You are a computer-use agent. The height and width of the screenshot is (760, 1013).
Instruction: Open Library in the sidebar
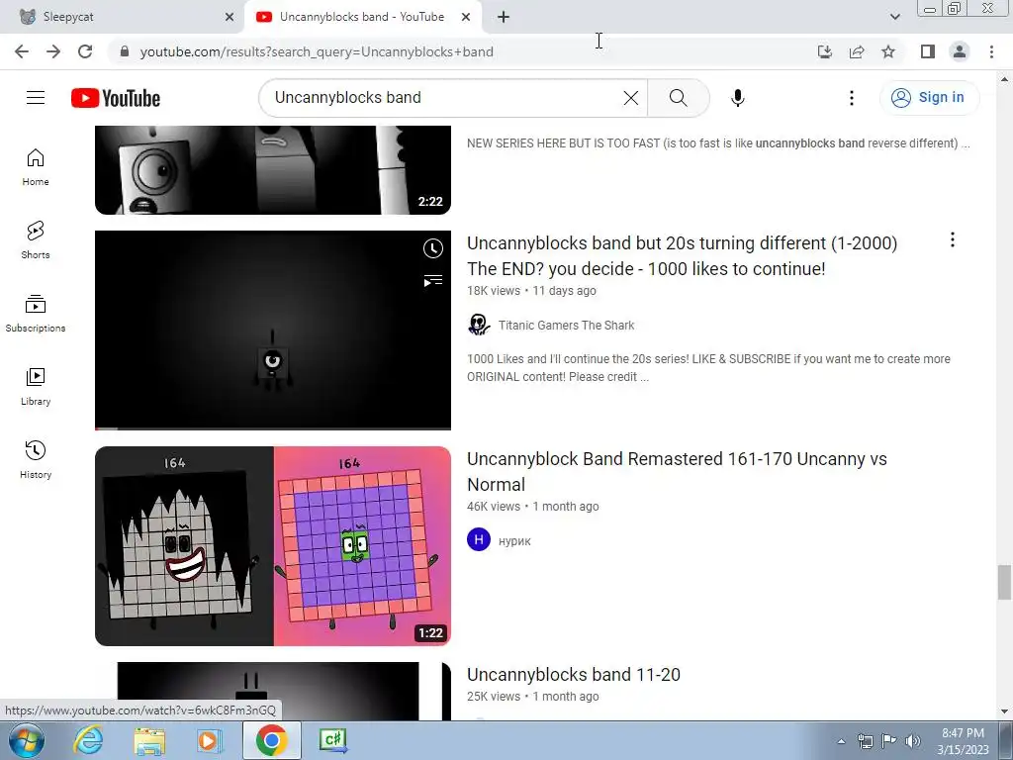tap(36, 387)
